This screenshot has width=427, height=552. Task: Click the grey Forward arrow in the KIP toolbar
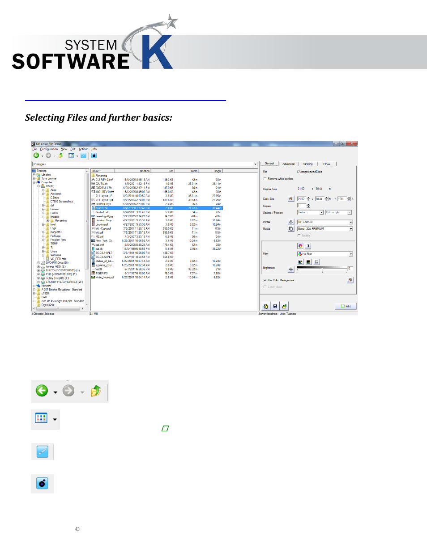pyautogui.click(x=48, y=156)
